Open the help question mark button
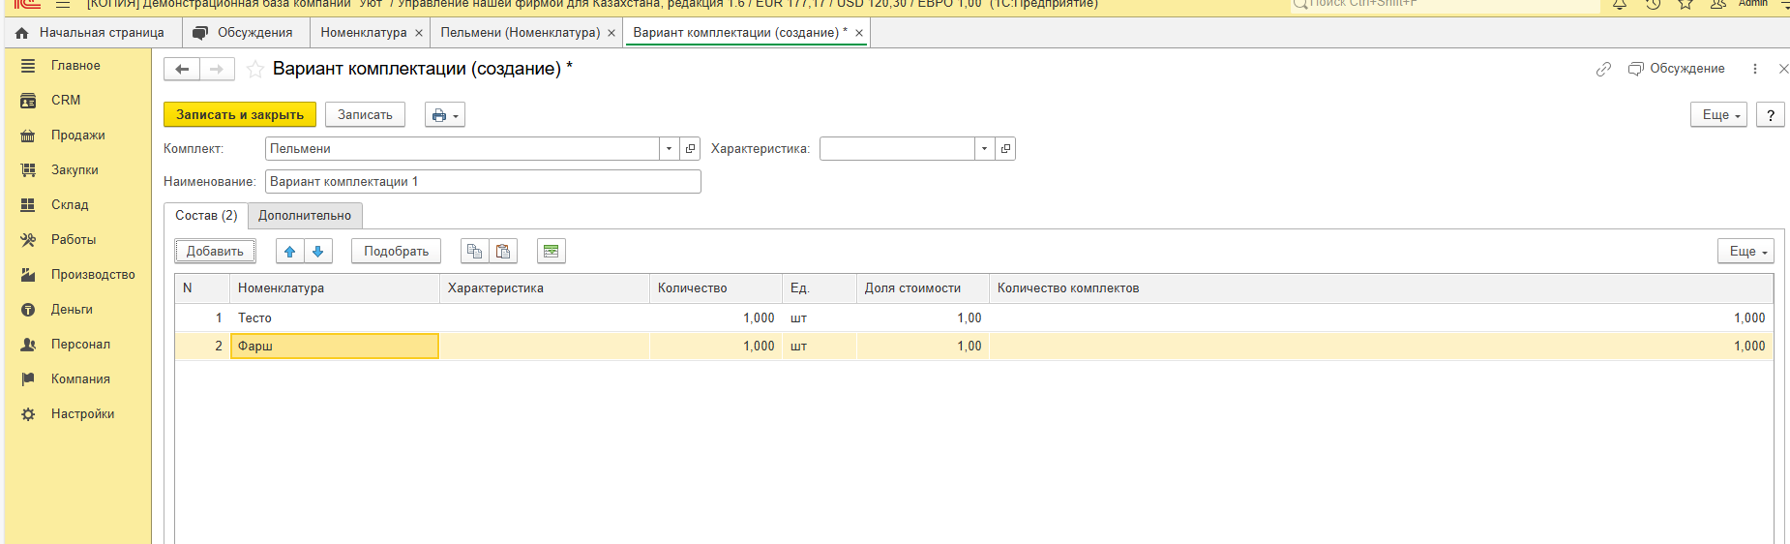This screenshot has width=1790, height=544. (x=1770, y=115)
